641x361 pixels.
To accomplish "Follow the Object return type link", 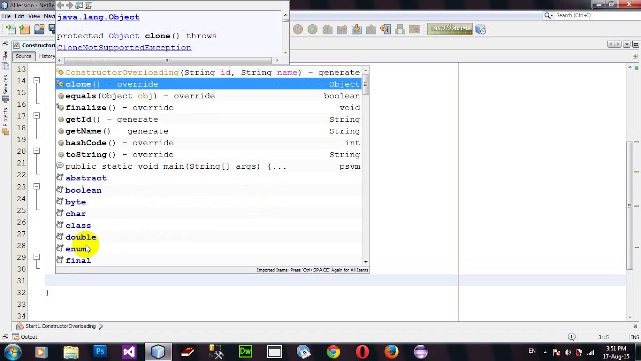I will (x=124, y=36).
